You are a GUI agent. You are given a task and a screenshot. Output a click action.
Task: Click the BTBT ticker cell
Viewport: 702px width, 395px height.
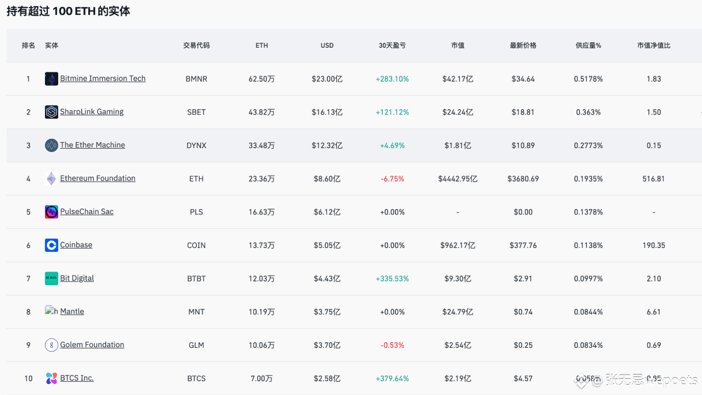click(196, 279)
